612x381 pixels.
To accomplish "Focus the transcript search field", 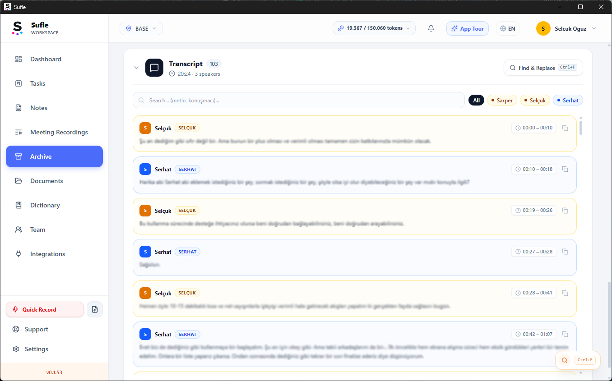I will coord(299,100).
